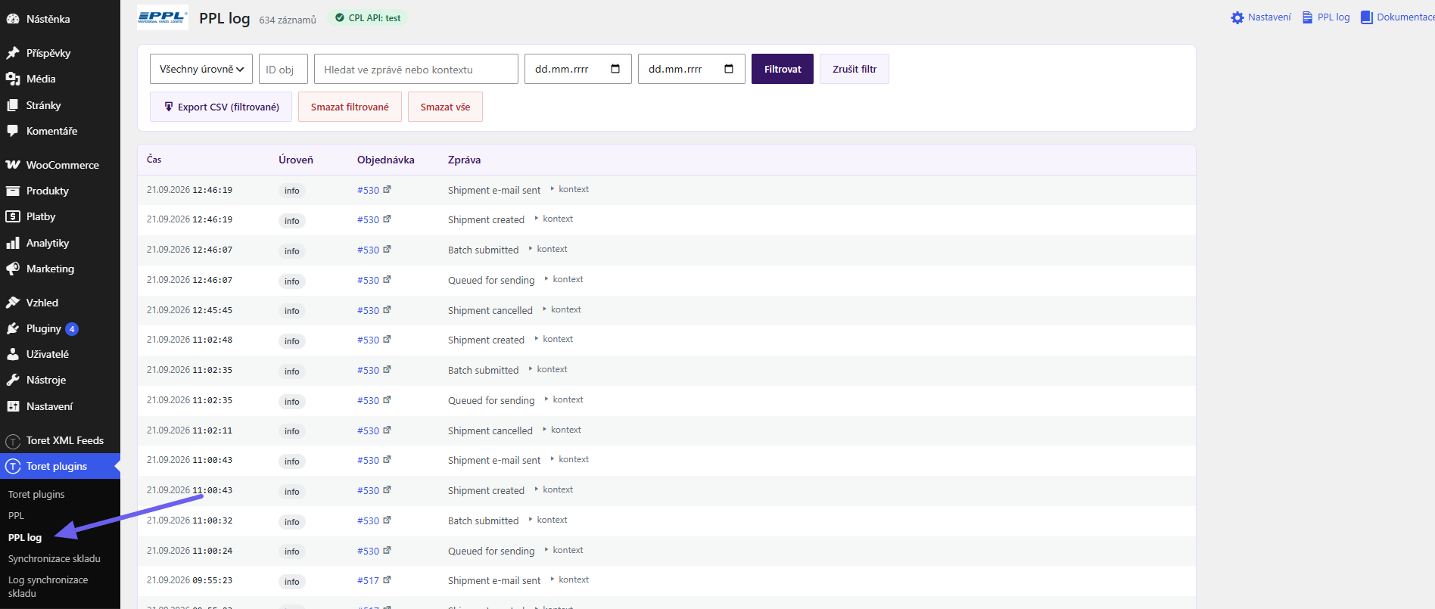Open calendar picker in second date field

[729, 69]
